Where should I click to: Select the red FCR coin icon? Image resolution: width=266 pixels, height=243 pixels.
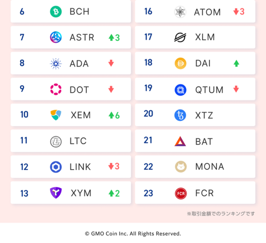[x=181, y=193]
